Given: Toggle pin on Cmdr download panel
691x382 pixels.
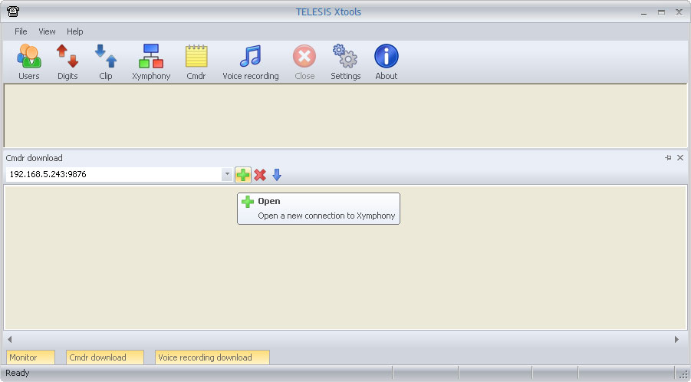Looking at the screenshot, I should (668, 157).
